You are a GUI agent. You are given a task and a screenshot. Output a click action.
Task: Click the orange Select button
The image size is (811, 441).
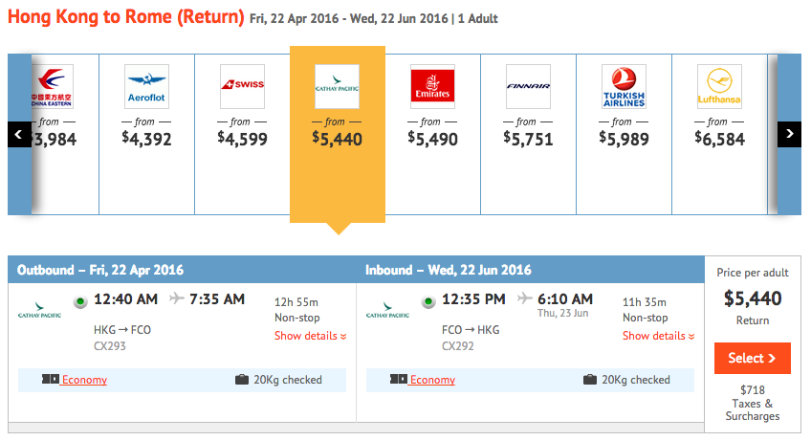pyautogui.click(x=752, y=358)
